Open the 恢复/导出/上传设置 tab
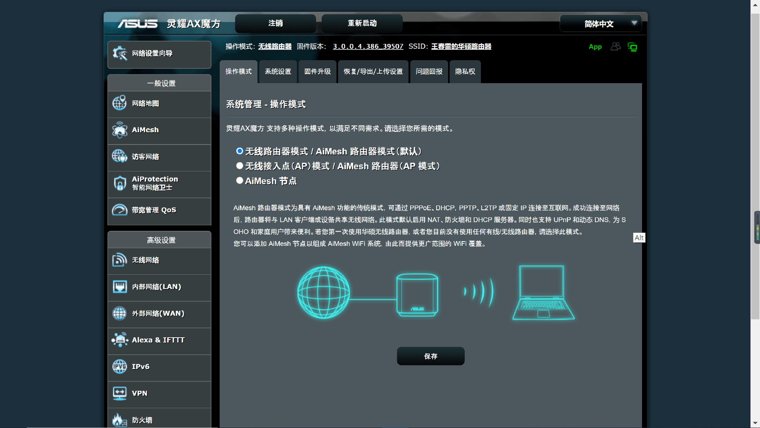The height and width of the screenshot is (428, 760). click(373, 72)
